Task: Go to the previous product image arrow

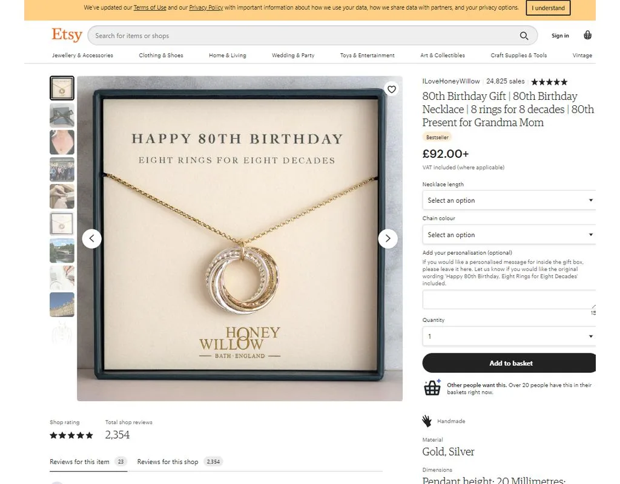Action: tap(91, 238)
